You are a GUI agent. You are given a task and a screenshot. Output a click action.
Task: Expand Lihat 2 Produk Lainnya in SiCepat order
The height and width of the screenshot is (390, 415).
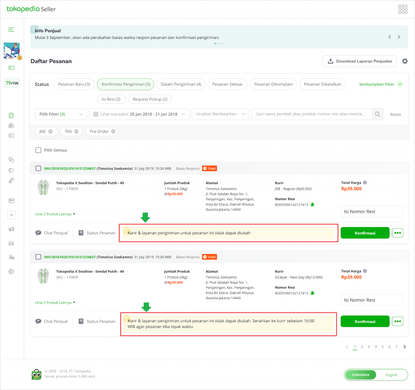55,302
